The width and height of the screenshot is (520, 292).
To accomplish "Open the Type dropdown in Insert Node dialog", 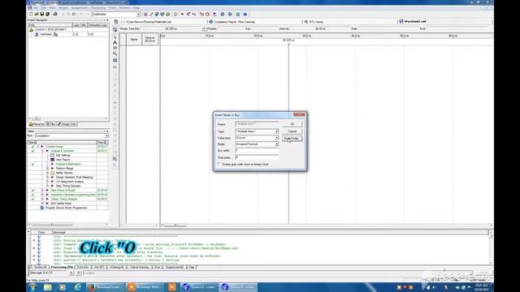I will click(276, 131).
